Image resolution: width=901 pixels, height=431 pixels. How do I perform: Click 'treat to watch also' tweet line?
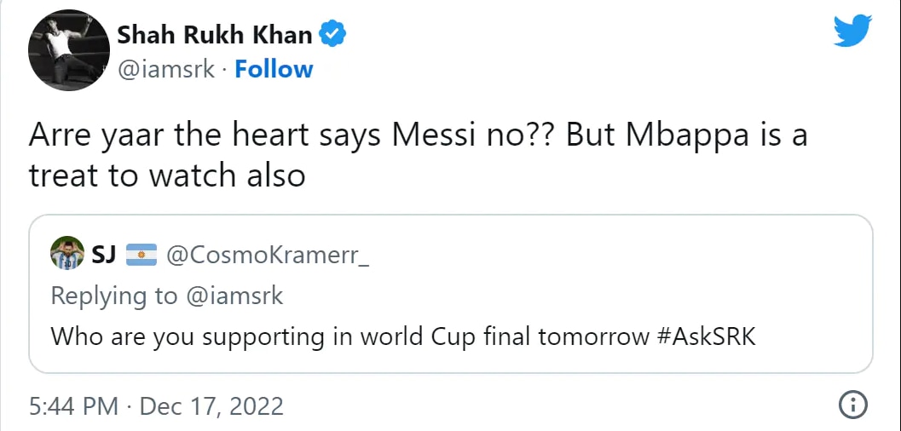pyautogui.click(x=167, y=175)
